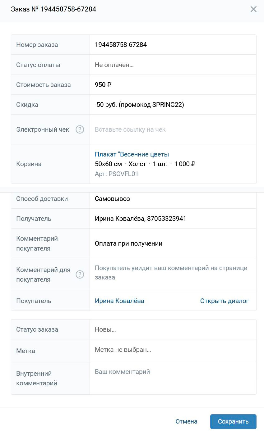Click the Сохранить button
The image size is (264, 431).
pos(233,421)
